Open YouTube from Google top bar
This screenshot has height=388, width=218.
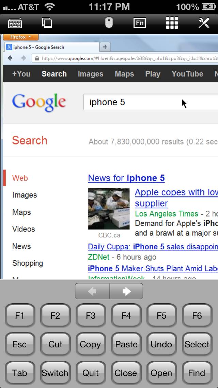pyautogui.click(x=187, y=74)
